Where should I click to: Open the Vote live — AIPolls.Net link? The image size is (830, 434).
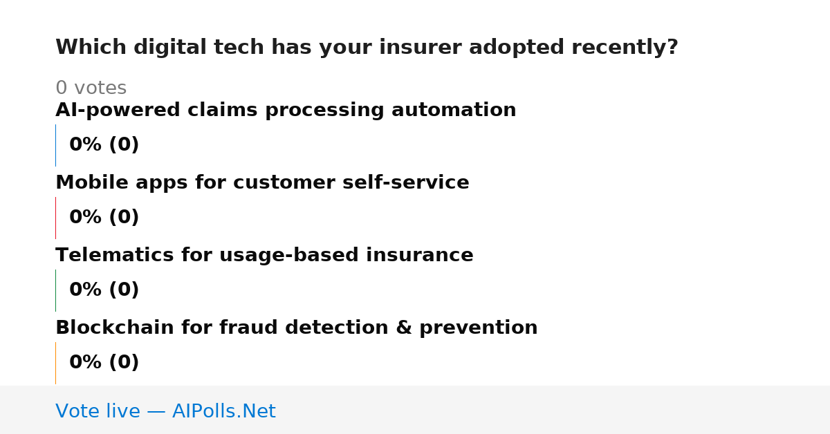click(165, 412)
